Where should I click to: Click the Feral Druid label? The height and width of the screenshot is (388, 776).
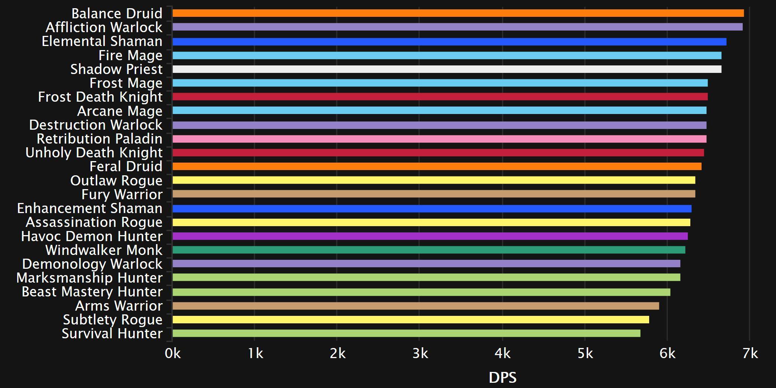click(x=126, y=166)
